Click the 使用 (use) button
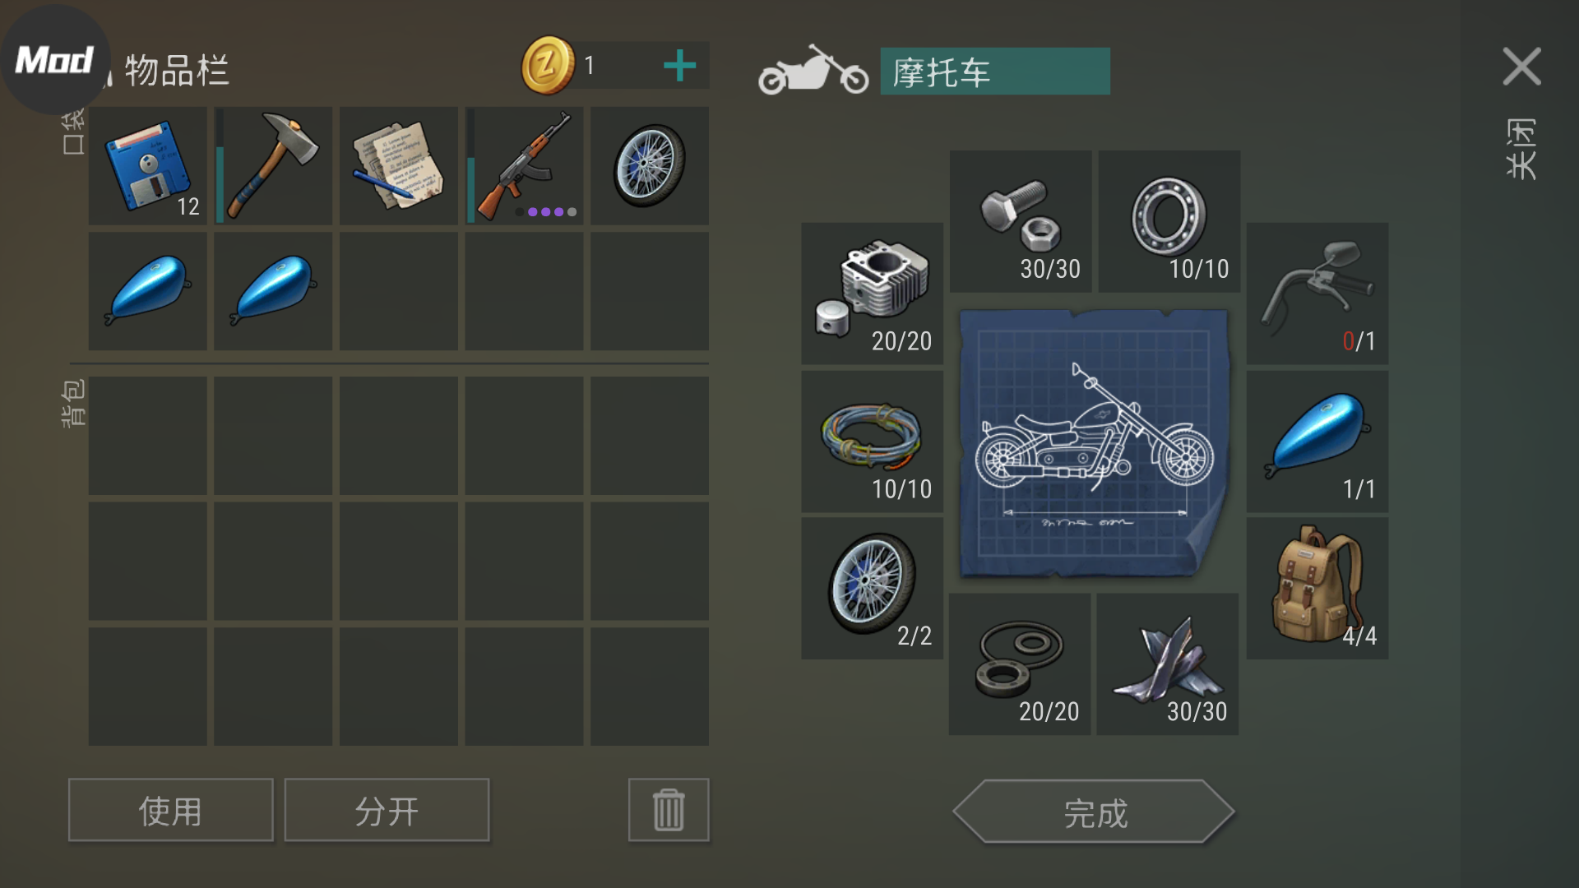Image resolution: width=1579 pixels, height=888 pixels. click(x=171, y=810)
